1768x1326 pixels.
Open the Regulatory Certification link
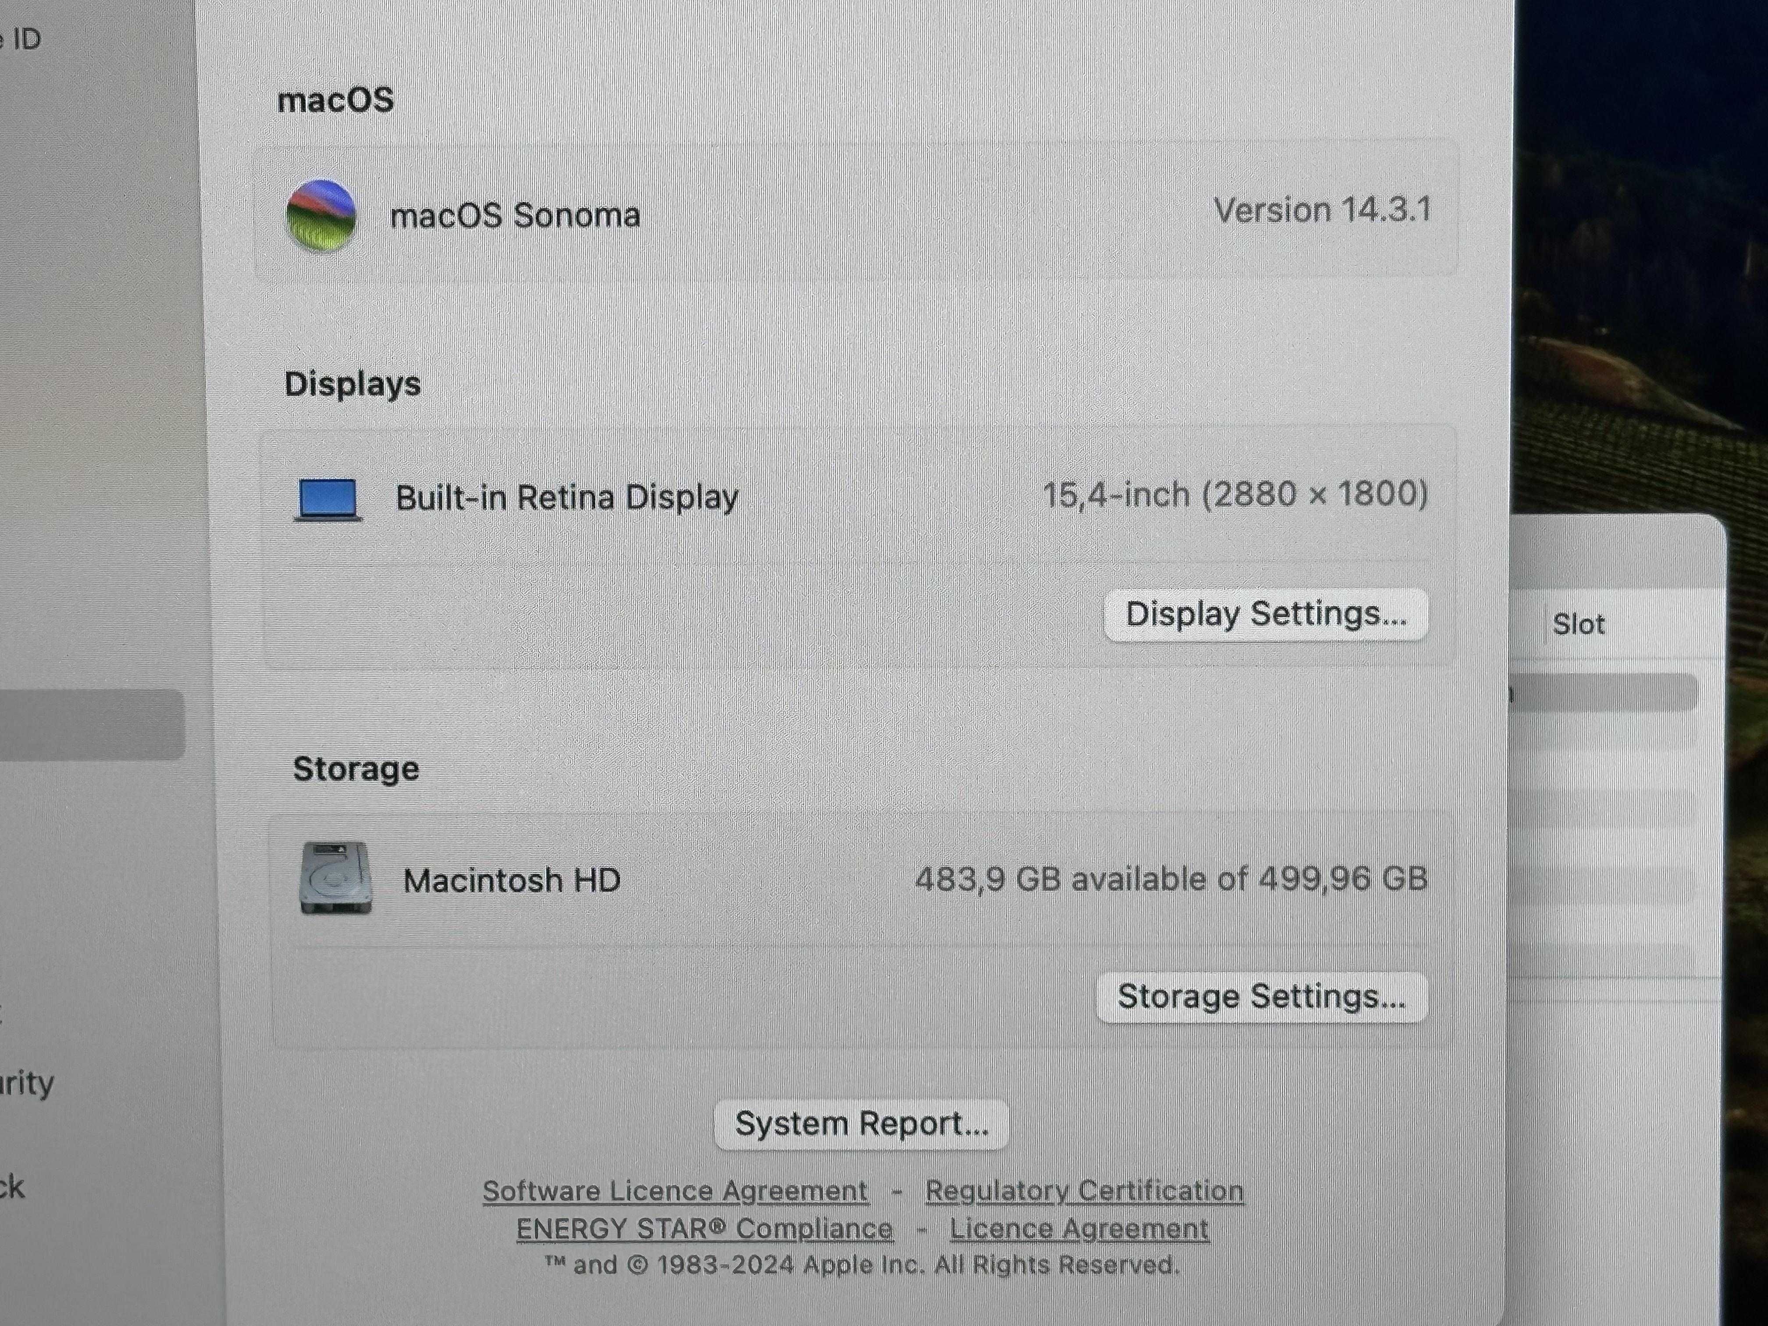pos(1085,1191)
